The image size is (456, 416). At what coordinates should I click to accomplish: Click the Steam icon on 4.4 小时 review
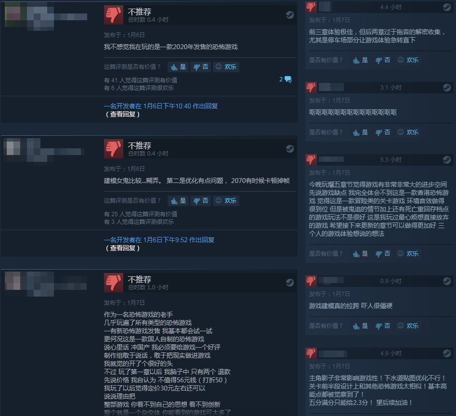(447, 7)
